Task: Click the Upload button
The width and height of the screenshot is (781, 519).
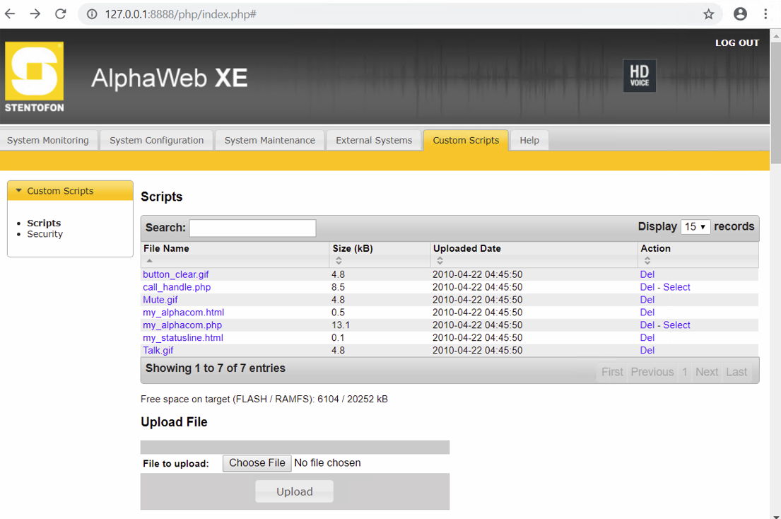Action: pos(294,491)
